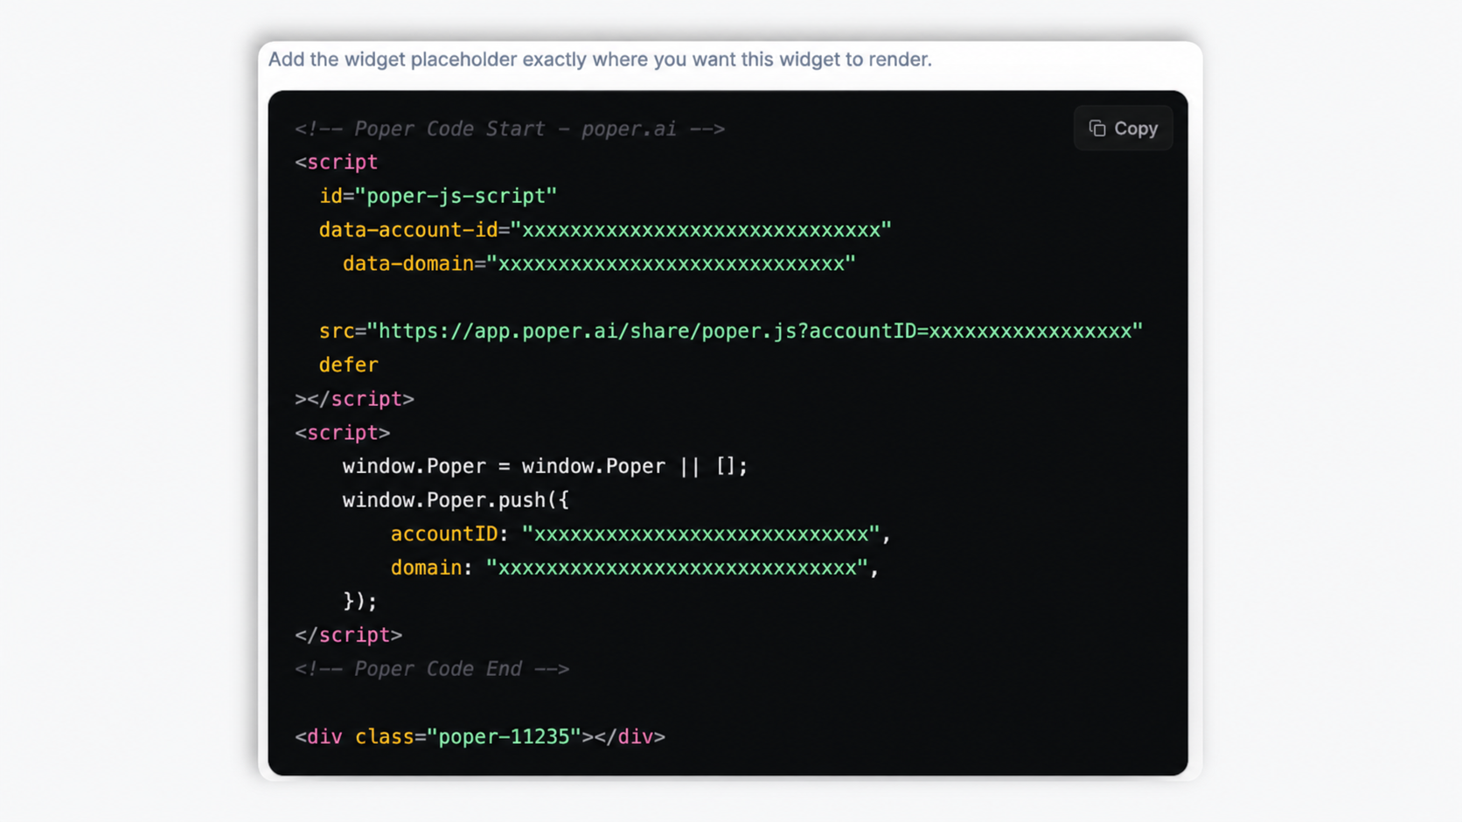This screenshot has width=1462, height=822.
Task: Click the 'Add the widget placeholder' instruction text
Action: tap(600, 59)
